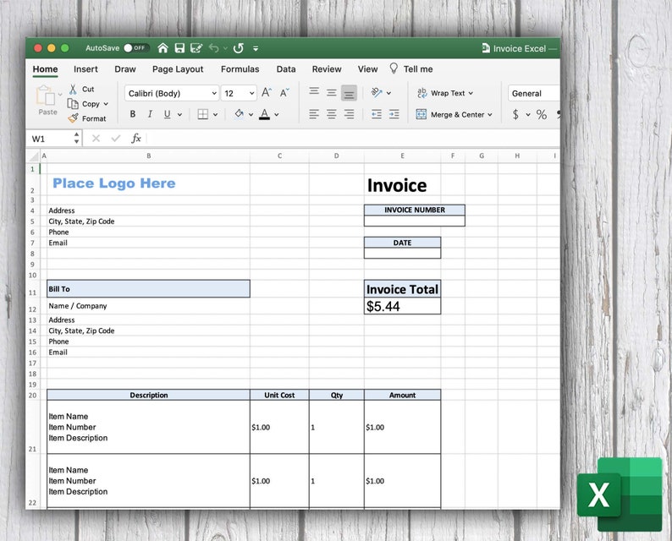Cancel the entry with the X icon
Screen dimensions: 672x541
point(96,139)
